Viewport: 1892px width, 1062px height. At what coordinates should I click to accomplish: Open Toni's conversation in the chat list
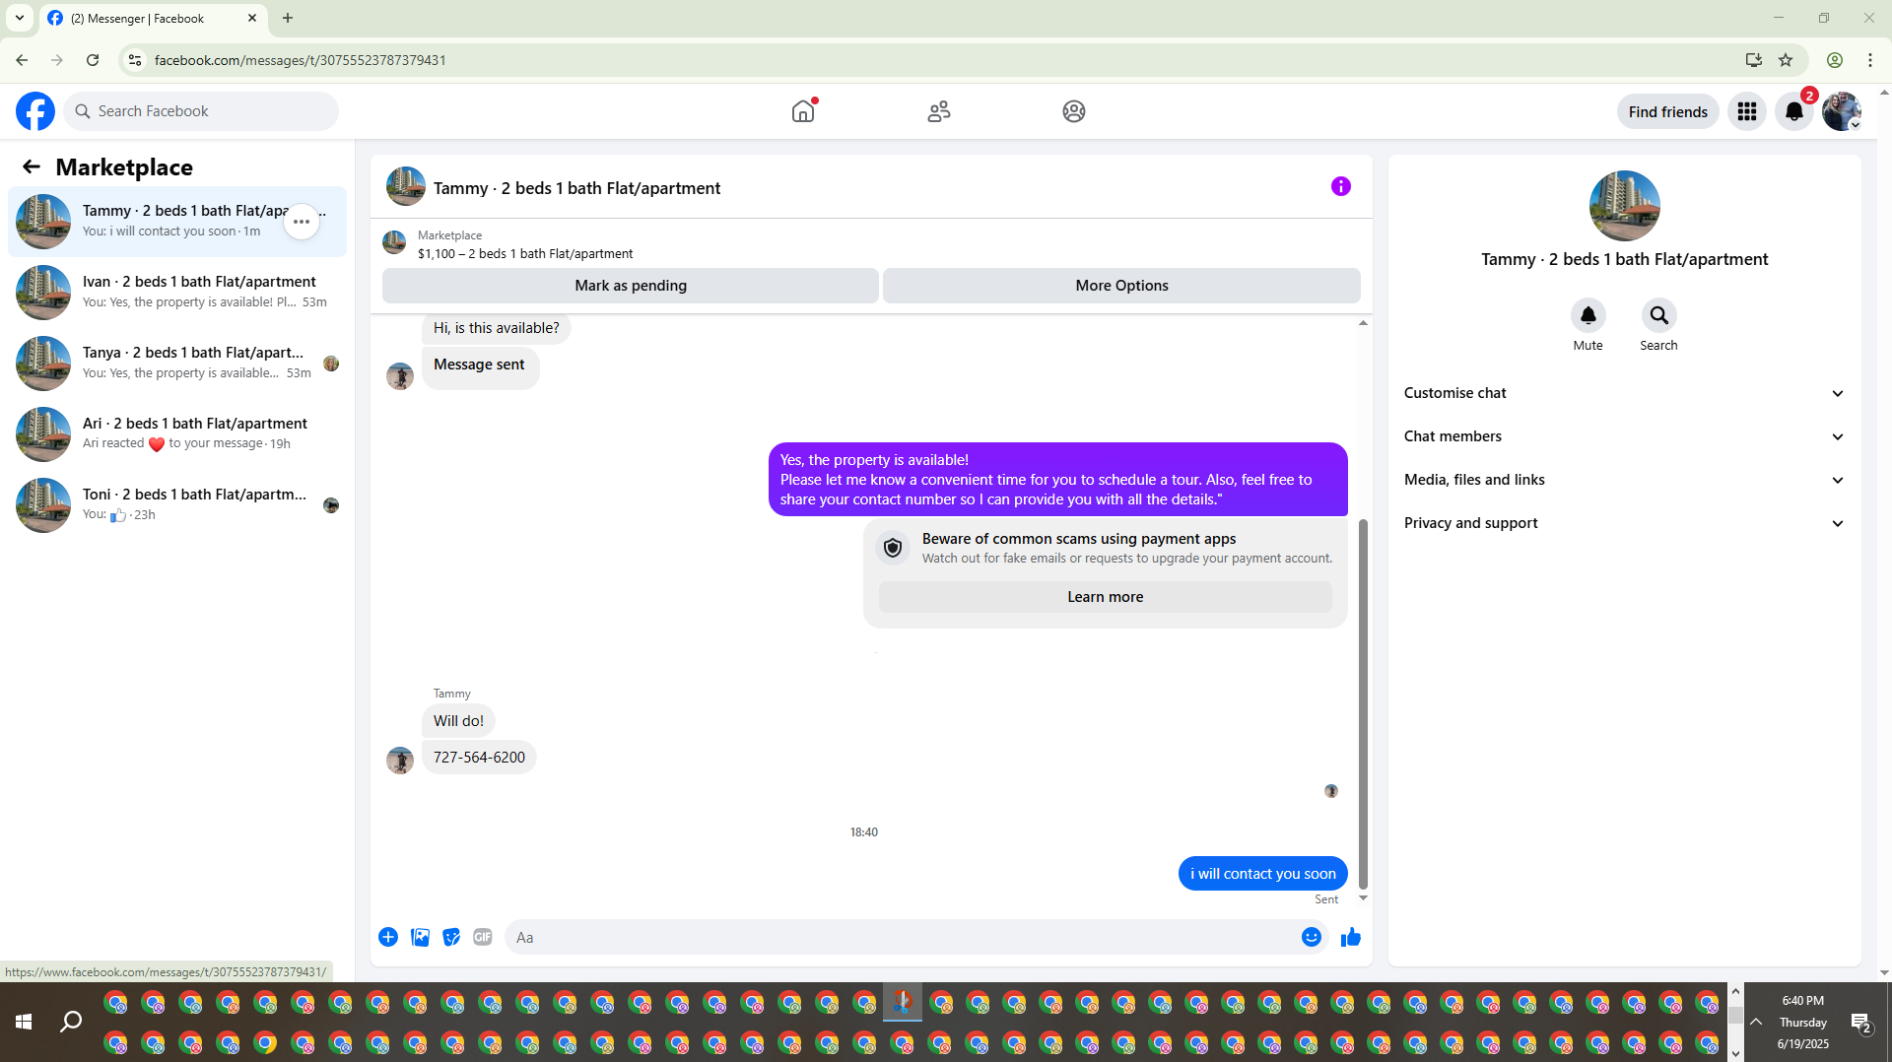point(177,505)
